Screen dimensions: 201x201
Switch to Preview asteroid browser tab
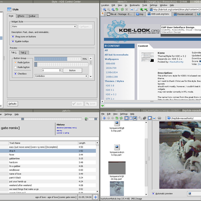click(x=183, y=14)
